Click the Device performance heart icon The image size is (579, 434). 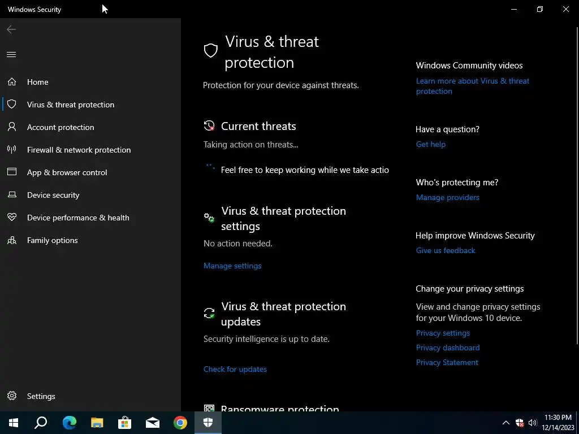point(12,217)
